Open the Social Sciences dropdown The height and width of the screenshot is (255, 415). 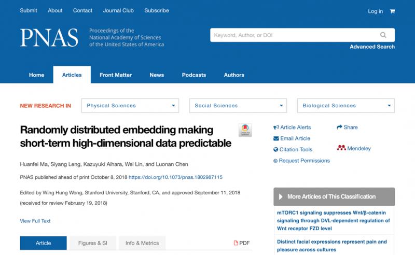(238, 106)
